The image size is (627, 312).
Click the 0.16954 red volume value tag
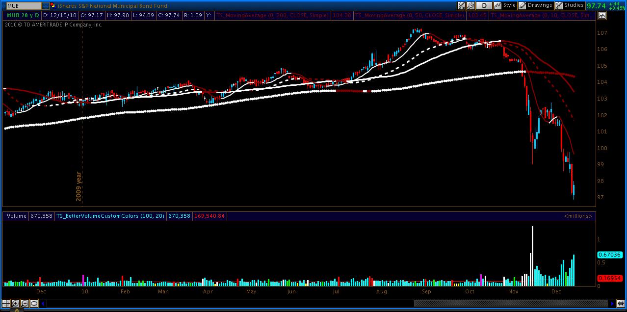(x=610, y=278)
